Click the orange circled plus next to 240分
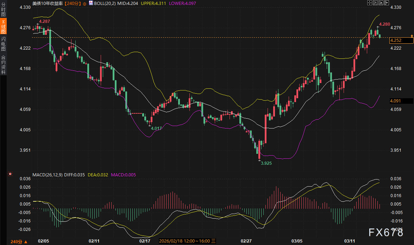 84,3
